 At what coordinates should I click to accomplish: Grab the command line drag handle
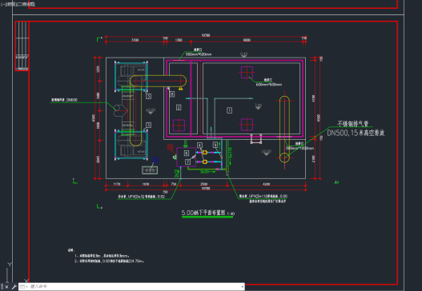pos(2,287)
